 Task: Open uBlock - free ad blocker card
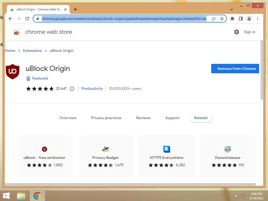[44, 156]
